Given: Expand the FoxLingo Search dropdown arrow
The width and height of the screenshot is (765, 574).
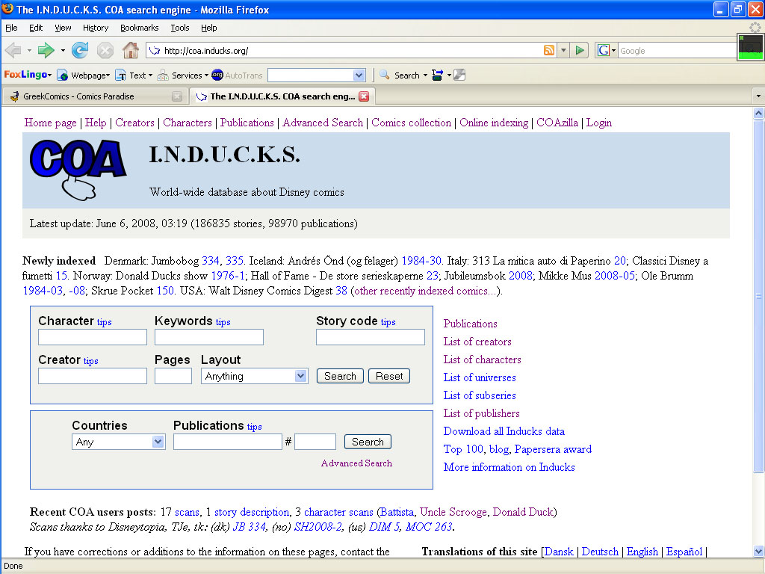Looking at the screenshot, I should pos(425,75).
